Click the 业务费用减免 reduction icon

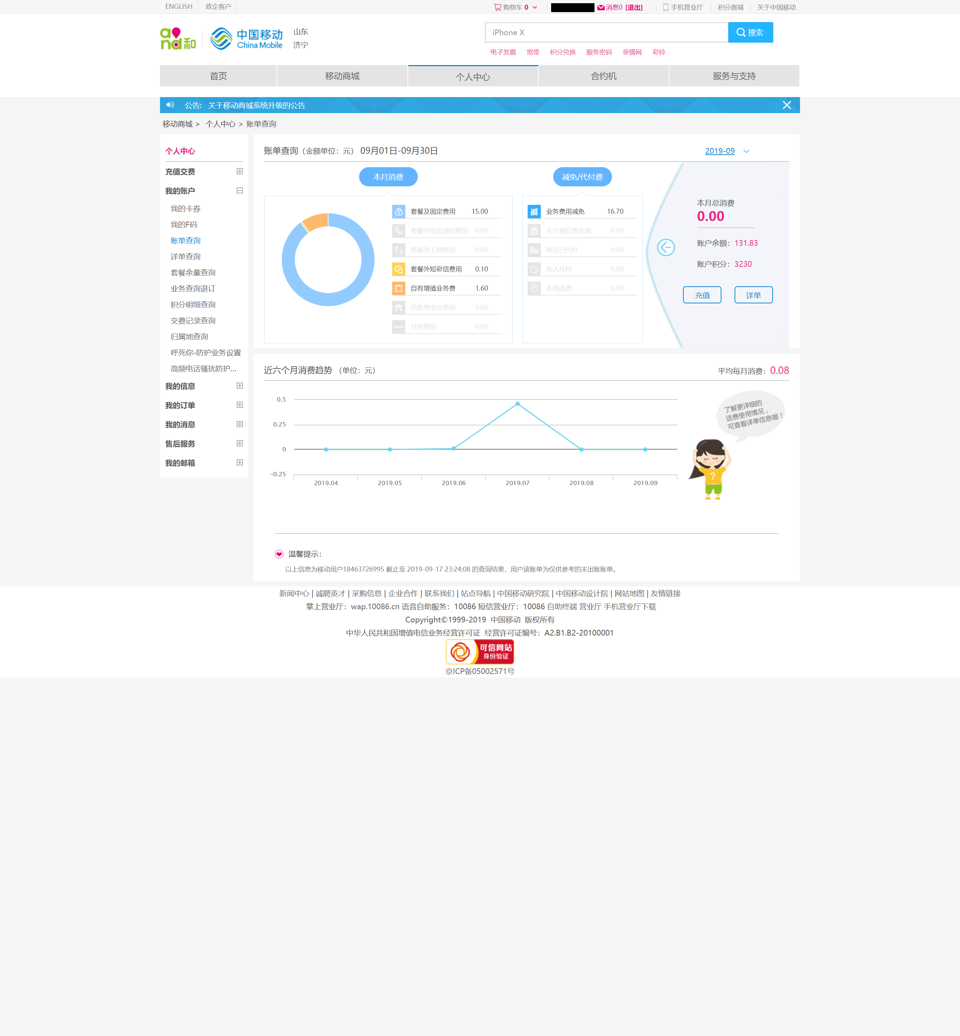tap(534, 211)
